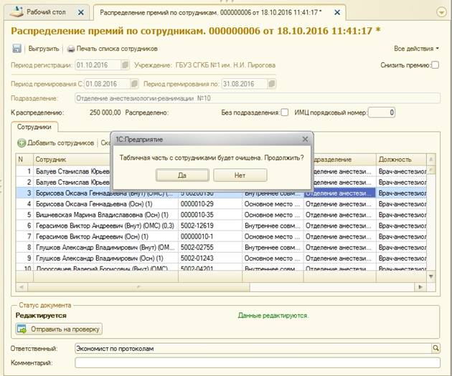
Task: Switch to the Рабочий стол tab
Action: pyautogui.click(x=47, y=14)
